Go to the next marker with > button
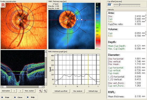 coord(20,91)
